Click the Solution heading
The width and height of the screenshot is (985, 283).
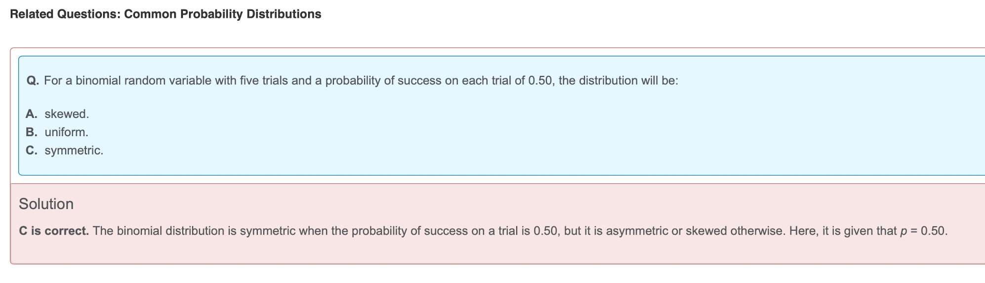point(46,204)
